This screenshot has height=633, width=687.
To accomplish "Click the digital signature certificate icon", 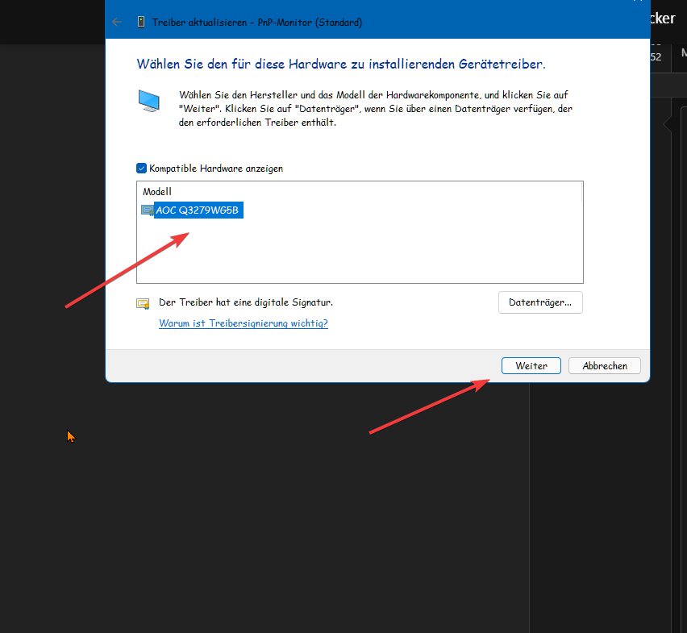I will pyautogui.click(x=143, y=303).
